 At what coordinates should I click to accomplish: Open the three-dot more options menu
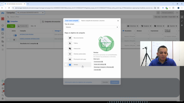[x=177, y=13]
